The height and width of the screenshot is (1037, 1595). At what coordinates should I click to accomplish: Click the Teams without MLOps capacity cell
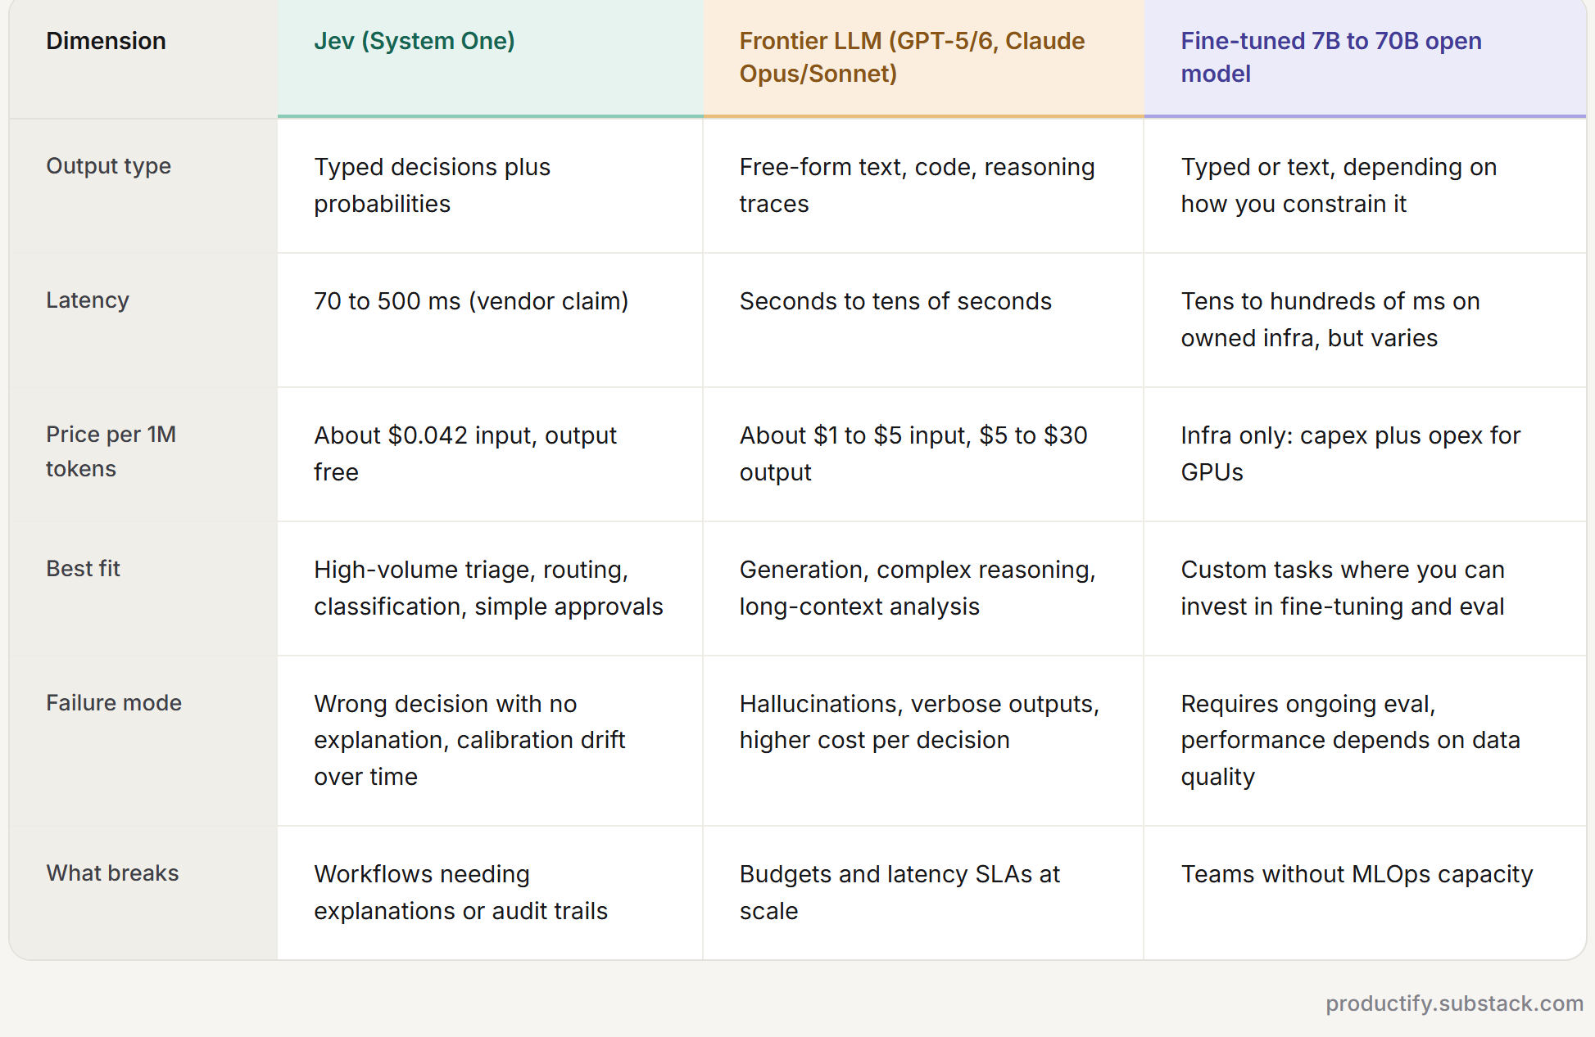click(1357, 875)
